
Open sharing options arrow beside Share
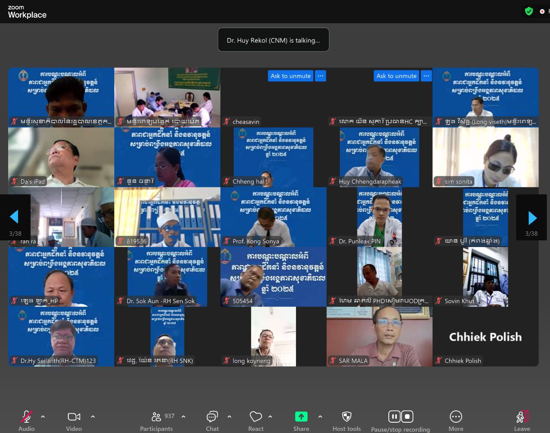pyautogui.click(x=320, y=417)
